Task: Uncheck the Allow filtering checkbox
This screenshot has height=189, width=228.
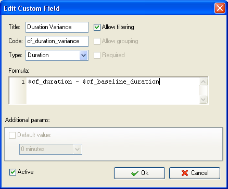Action: (x=97, y=28)
